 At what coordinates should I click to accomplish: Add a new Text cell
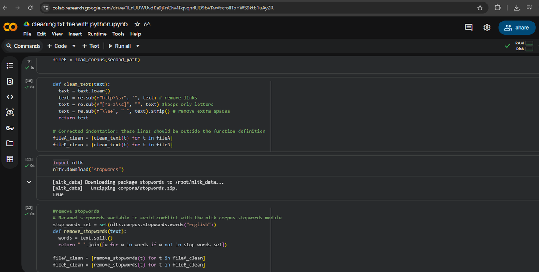click(x=91, y=46)
